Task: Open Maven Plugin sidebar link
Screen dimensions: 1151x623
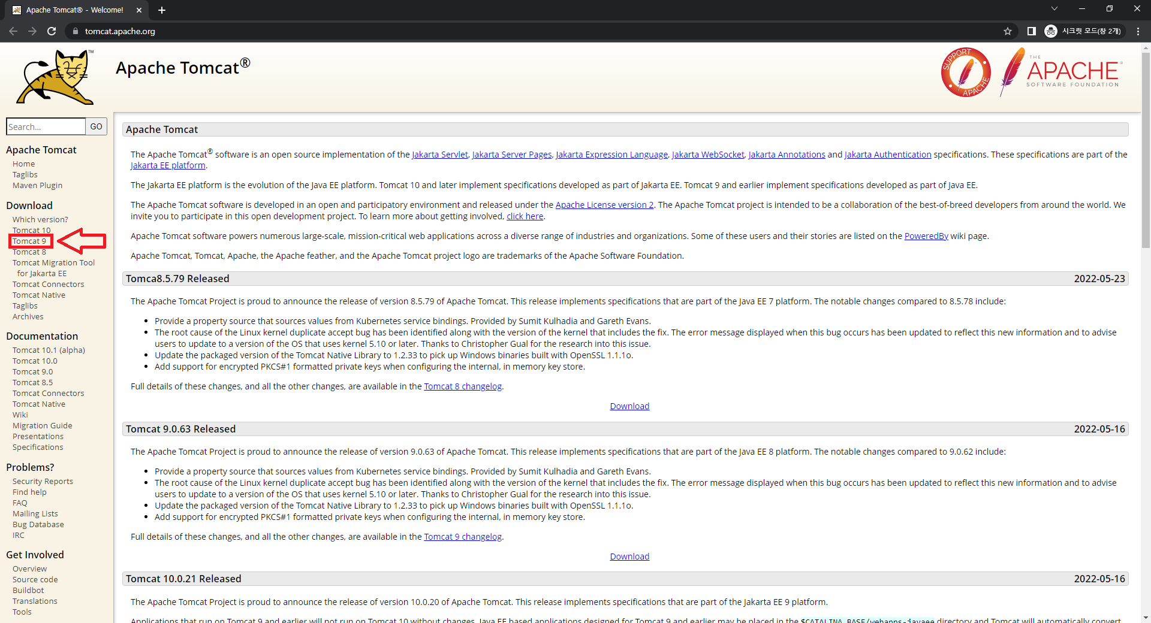Action: (x=37, y=185)
